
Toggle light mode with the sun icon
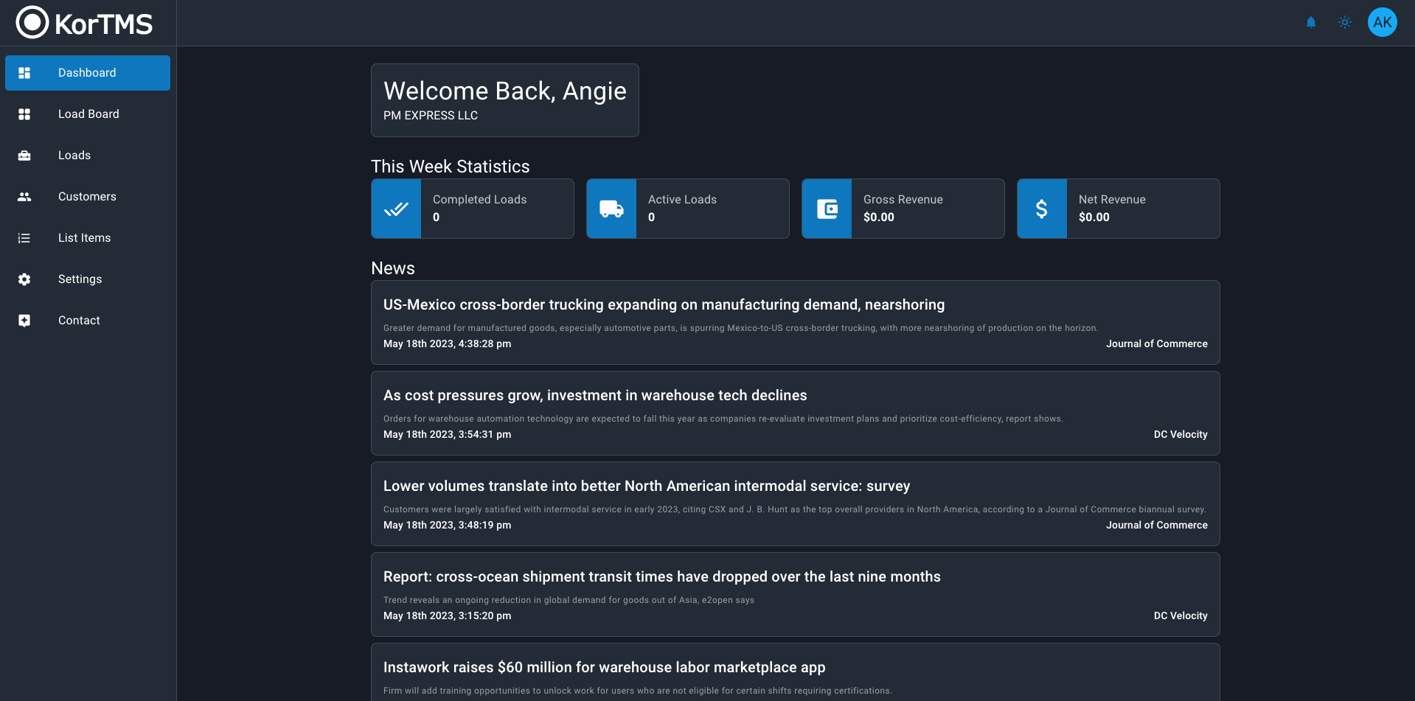pyautogui.click(x=1344, y=22)
